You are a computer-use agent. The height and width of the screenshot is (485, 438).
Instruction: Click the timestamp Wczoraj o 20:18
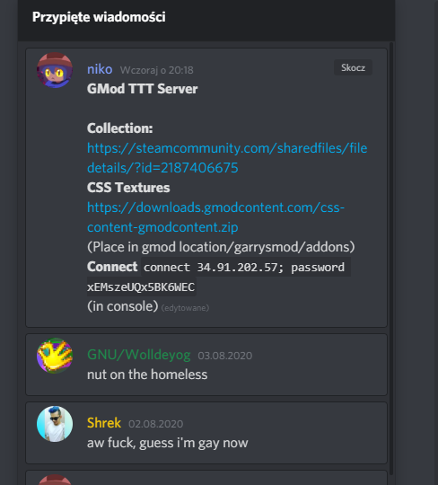[x=157, y=70]
